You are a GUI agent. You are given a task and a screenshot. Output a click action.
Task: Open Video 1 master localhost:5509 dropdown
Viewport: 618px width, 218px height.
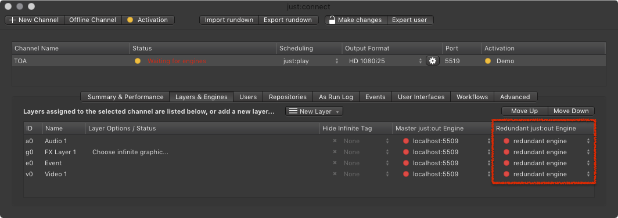pyautogui.click(x=447, y=174)
